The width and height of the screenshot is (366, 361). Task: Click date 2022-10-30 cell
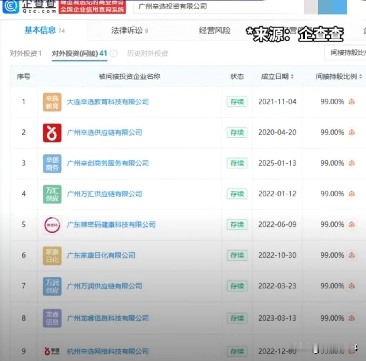[x=277, y=255]
